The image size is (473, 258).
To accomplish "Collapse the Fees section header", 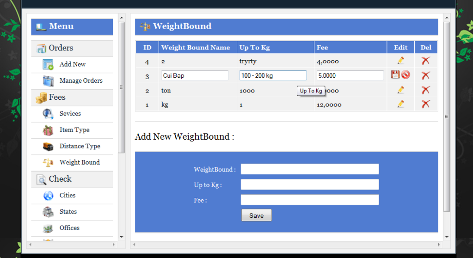I will pos(72,98).
